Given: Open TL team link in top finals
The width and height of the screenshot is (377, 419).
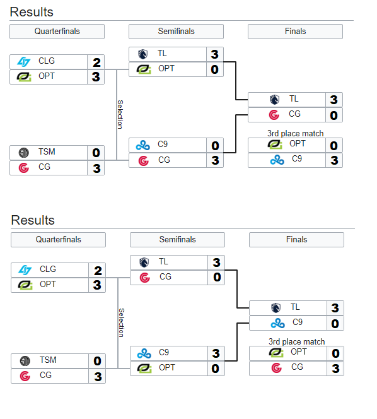Looking at the screenshot, I should 294,99.
